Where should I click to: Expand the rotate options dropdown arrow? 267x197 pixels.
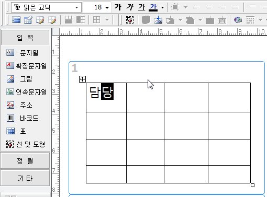[x=180, y=20]
